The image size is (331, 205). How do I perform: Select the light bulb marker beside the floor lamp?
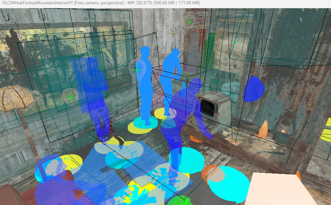70,97
